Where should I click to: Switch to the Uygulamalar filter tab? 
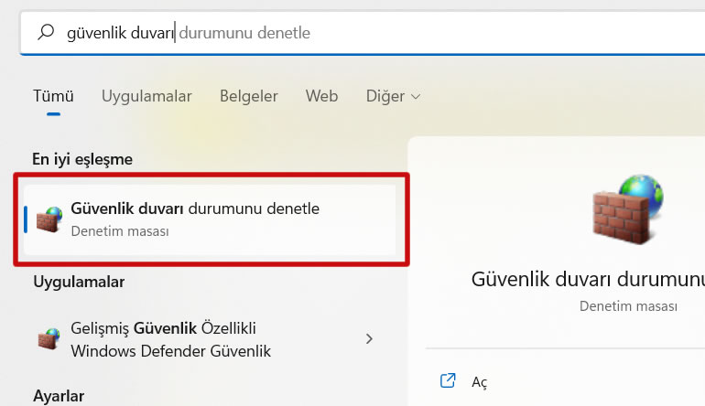146,96
